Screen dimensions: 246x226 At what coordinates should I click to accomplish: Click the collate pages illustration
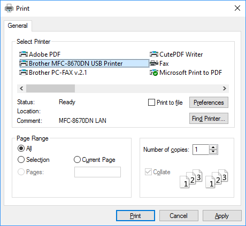(204, 178)
